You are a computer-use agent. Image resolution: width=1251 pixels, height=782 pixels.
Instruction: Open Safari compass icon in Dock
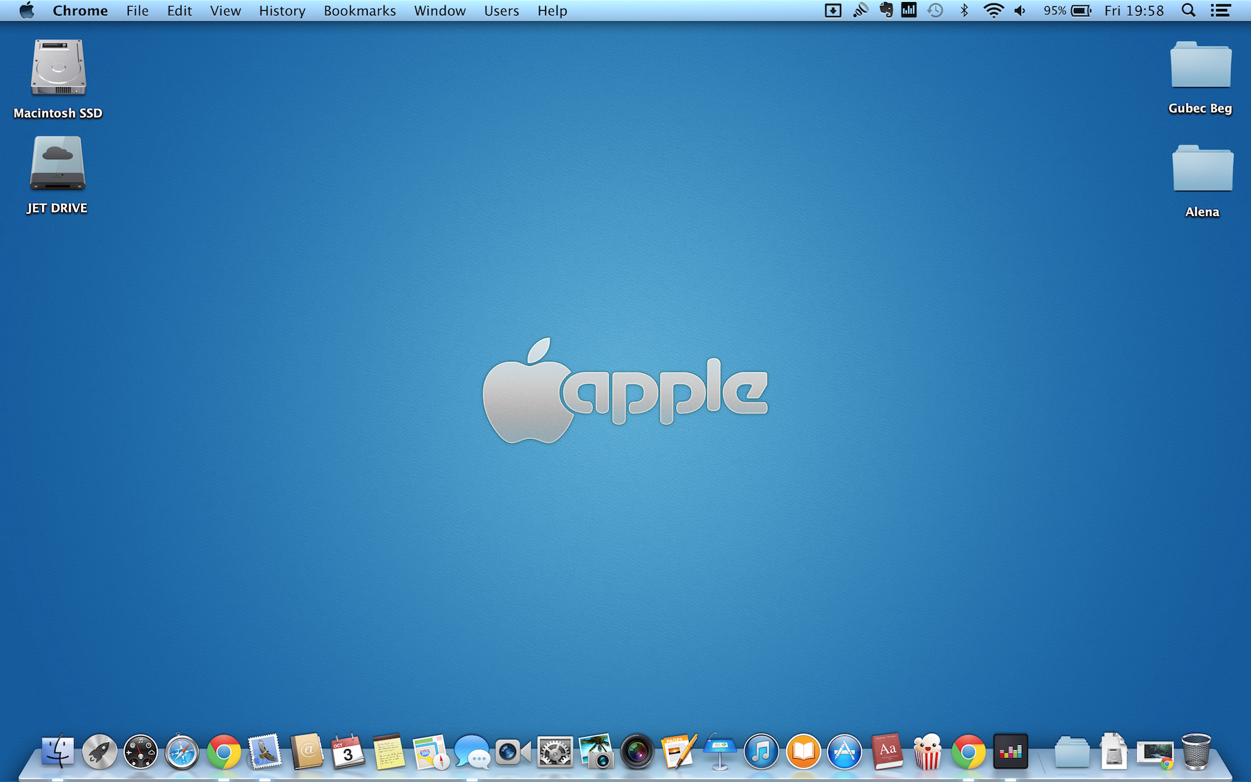pos(182,752)
